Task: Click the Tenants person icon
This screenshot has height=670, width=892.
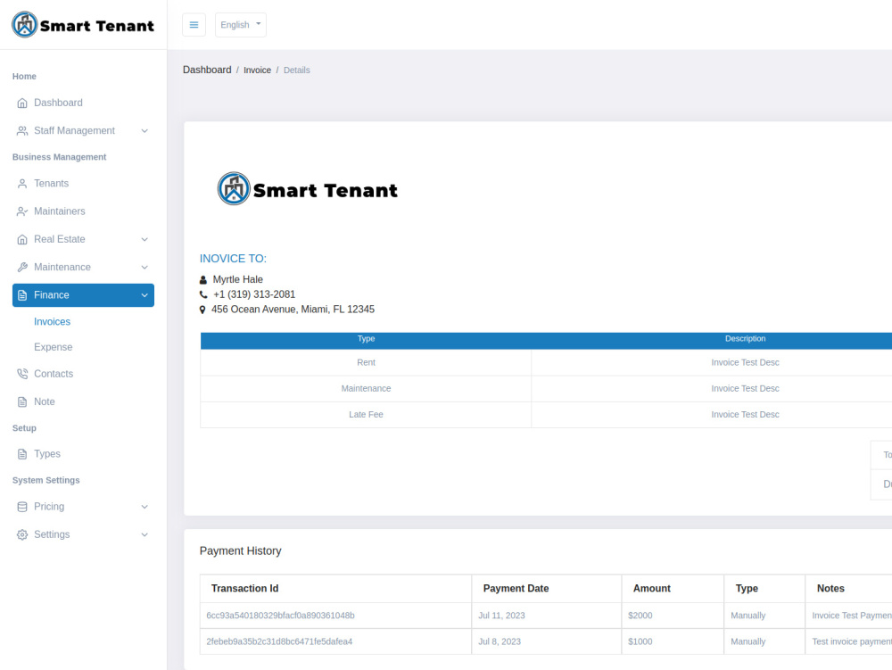Action: [x=22, y=184]
